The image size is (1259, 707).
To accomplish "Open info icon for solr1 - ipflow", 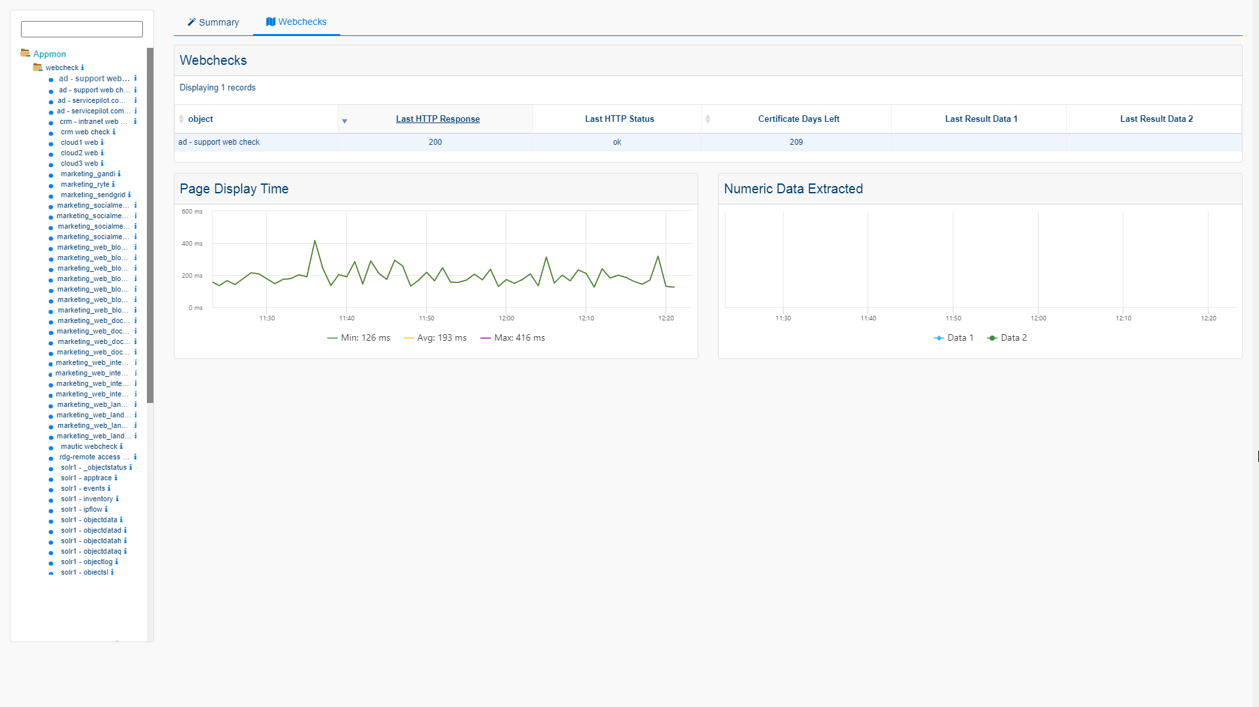I will pos(106,509).
